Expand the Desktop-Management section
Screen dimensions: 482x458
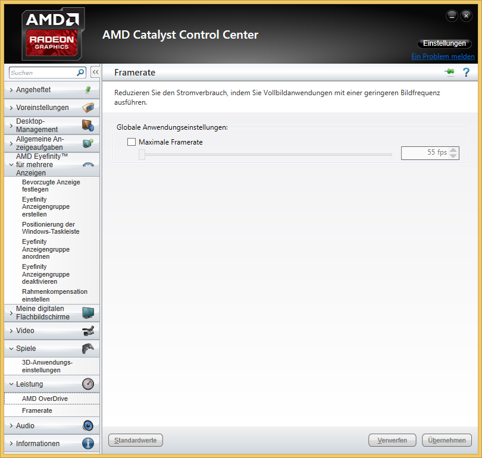coord(11,126)
